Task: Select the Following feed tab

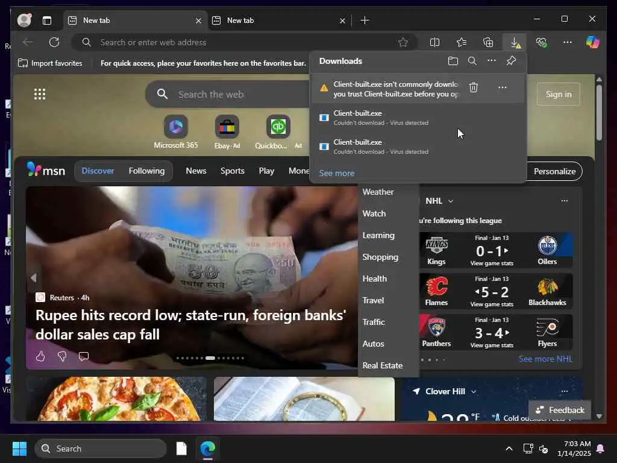Action: (x=147, y=171)
